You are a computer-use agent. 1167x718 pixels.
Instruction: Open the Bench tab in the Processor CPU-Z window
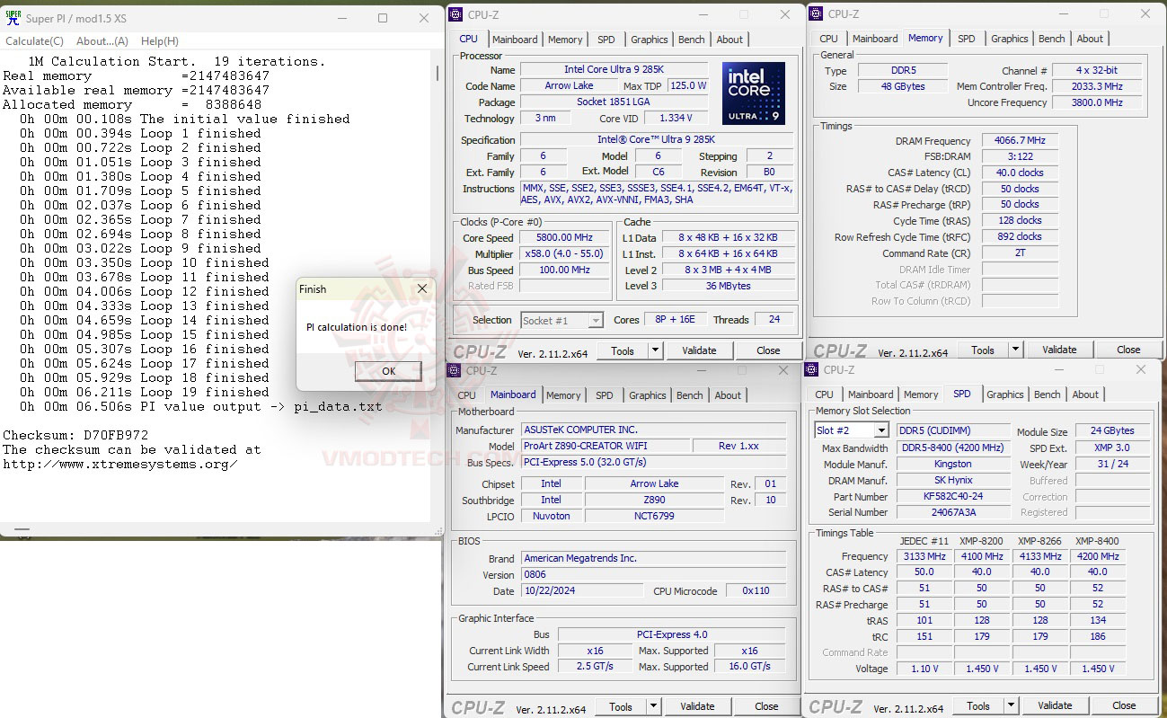pos(692,40)
